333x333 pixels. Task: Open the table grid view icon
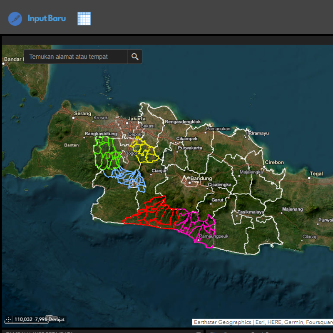pyautogui.click(x=84, y=19)
